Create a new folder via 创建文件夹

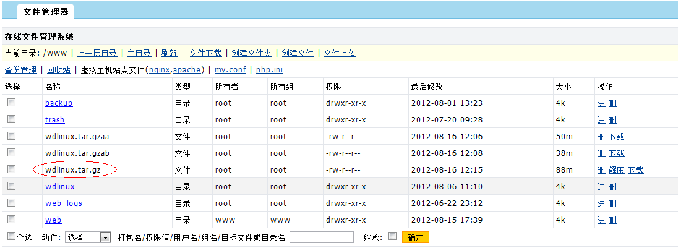(x=251, y=53)
